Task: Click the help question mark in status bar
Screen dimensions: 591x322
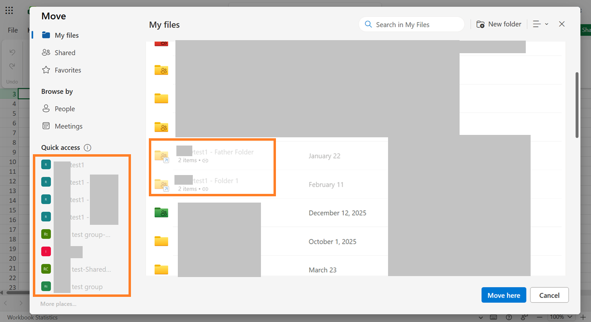Action: click(509, 318)
